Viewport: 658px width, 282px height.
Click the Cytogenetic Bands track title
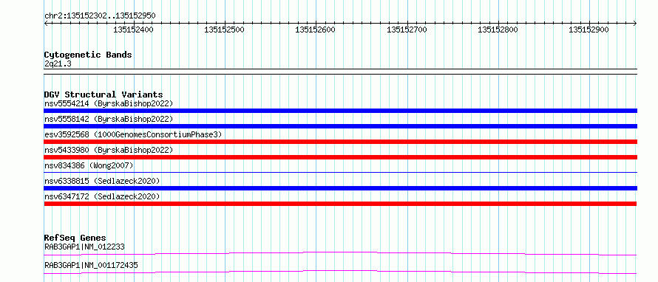click(x=88, y=55)
